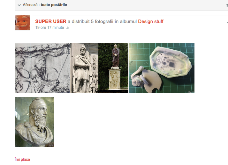Click the 5 fotografii post description text
Viewport: 228px width, 165px height.
102,21
